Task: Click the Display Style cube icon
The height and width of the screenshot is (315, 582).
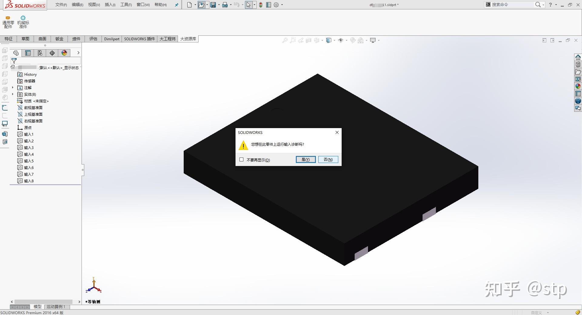Action: [x=329, y=40]
